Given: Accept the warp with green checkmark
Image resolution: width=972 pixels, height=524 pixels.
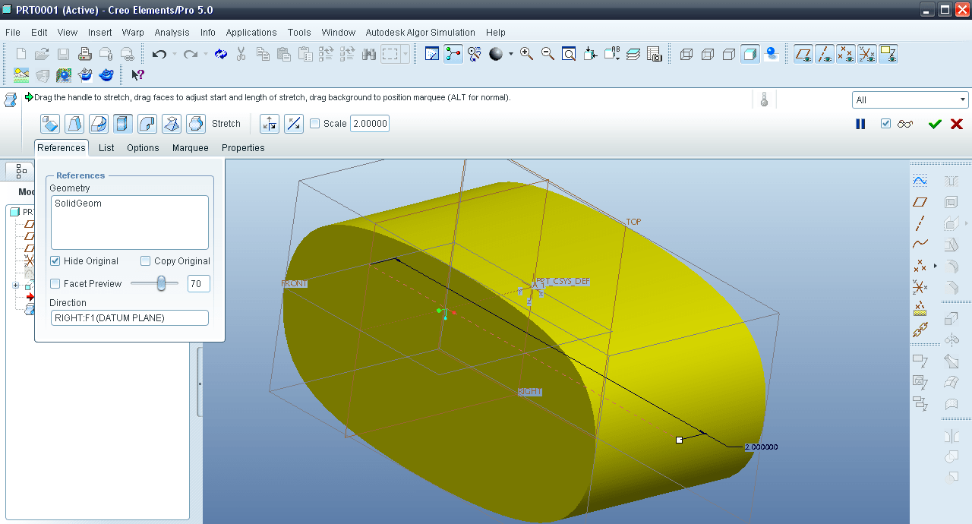Looking at the screenshot, I should 935,124.
